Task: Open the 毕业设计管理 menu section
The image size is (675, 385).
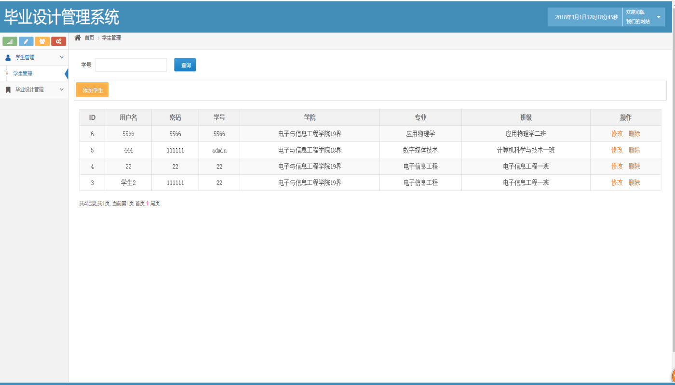Action: pyautogui.click(x=29, y=90)
